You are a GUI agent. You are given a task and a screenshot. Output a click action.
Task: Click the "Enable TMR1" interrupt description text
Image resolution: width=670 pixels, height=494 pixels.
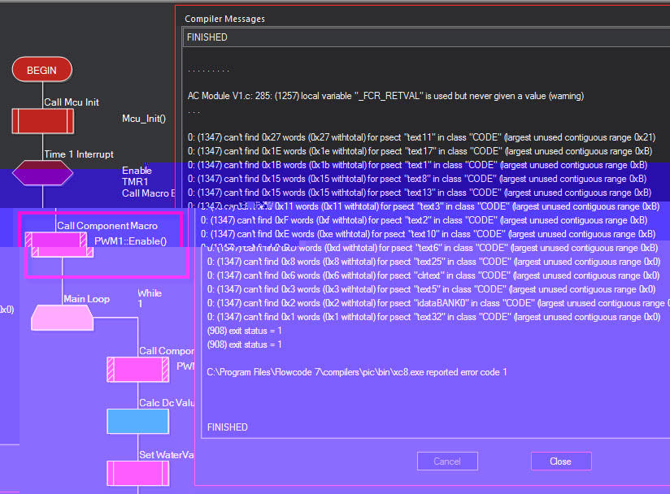tap(137, 176)
